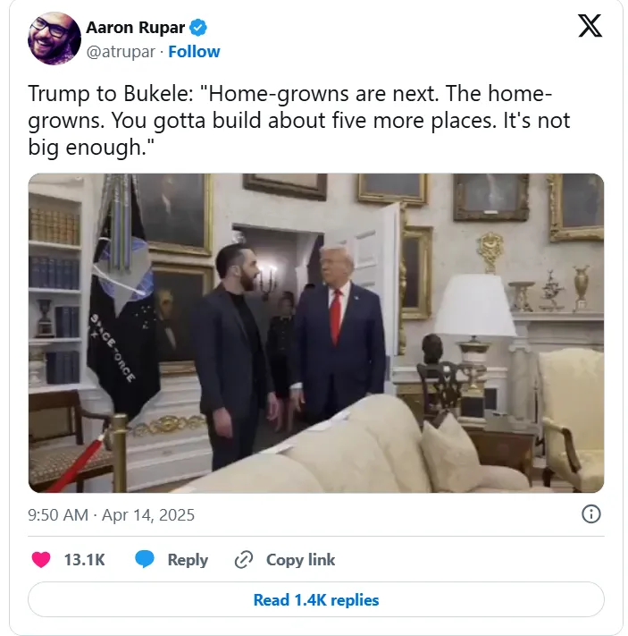Read 1.4K replies button

(x=316, y=599)
